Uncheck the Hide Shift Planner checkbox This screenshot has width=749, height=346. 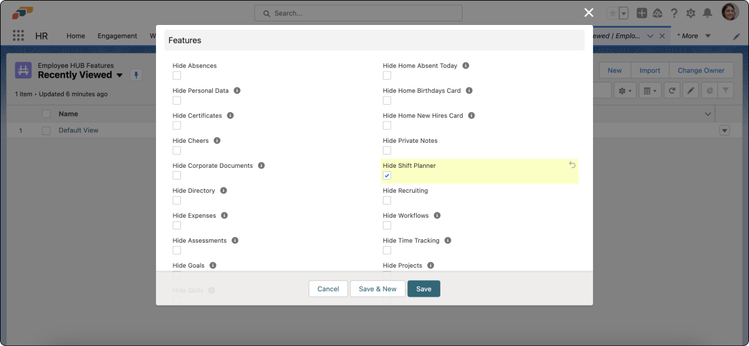pos(387,175)
